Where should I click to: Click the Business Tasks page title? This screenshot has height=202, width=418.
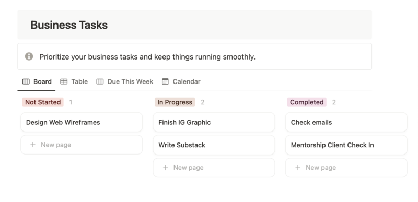tap(69, 25)
